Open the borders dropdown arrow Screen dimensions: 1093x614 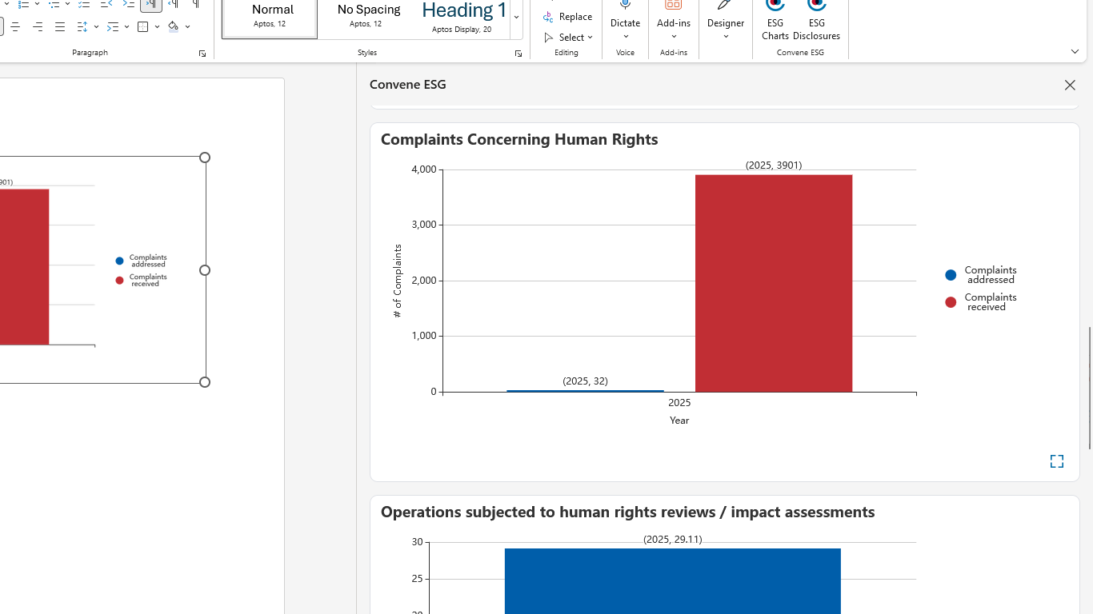(158, 26)
